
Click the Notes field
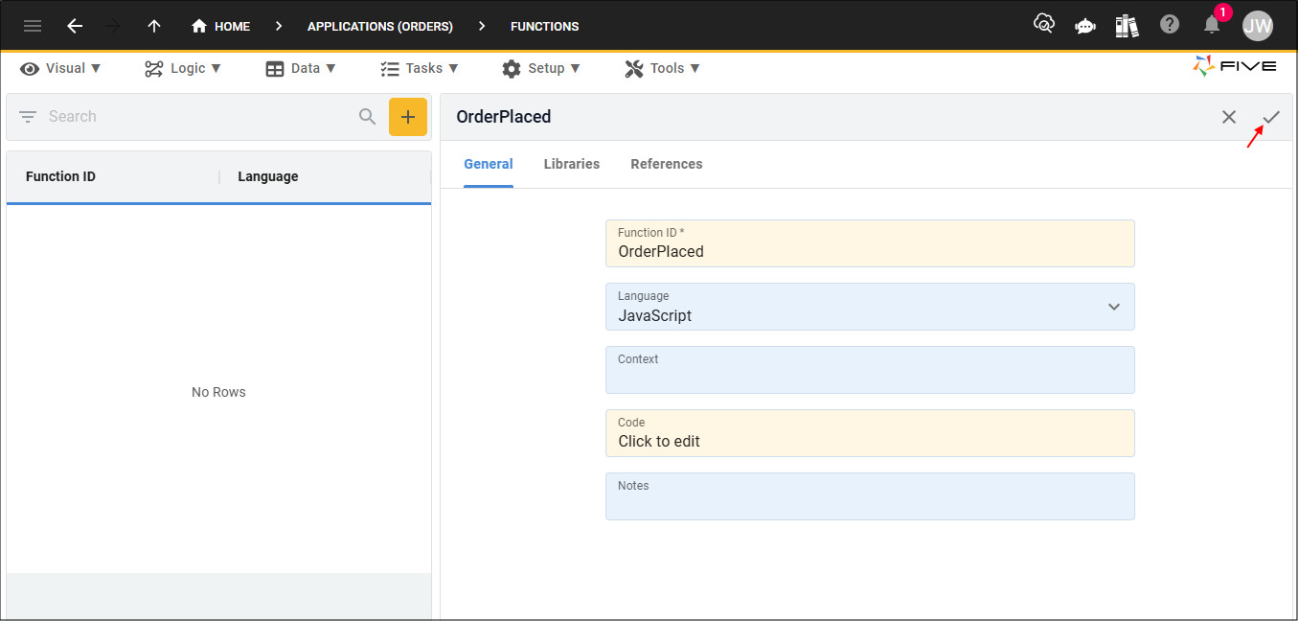click(x=870, y=496)
